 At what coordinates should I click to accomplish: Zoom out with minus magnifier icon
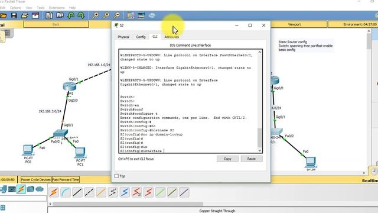pos(117,16)
